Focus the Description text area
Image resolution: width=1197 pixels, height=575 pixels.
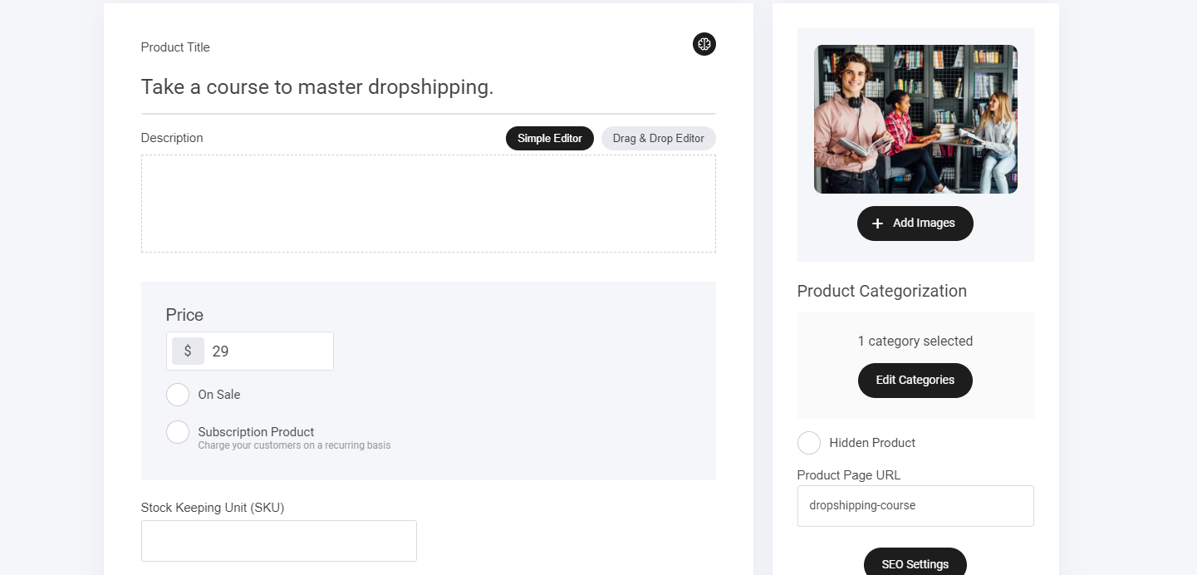coord(428,204)
